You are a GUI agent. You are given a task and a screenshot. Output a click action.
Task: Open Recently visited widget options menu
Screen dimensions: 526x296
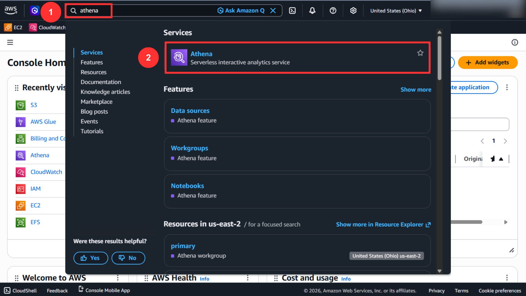pos(507,87)
